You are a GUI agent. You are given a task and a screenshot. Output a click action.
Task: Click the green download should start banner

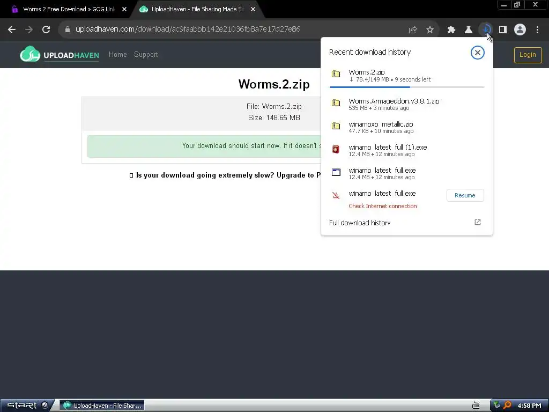204,146
